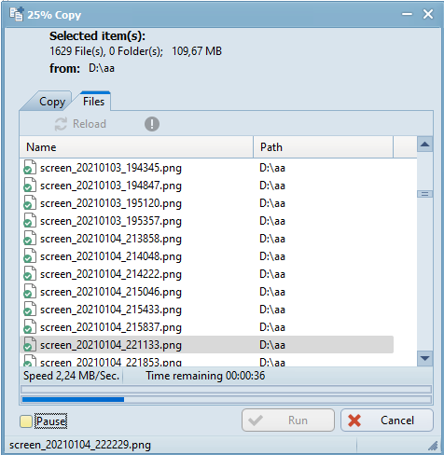Click the copy dialog title bar icon
Screen dimensions: 444x455
click(16, 14)
